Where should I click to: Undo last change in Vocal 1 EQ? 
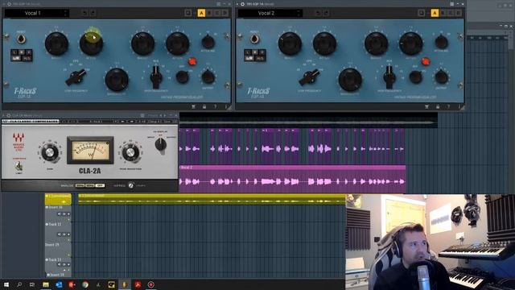click(84, 13)
